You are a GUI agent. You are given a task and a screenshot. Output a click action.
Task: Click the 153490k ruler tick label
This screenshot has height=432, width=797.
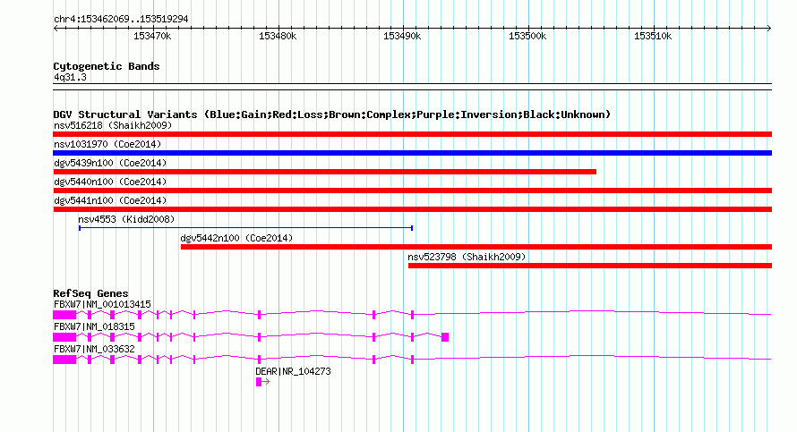click(402, 36)
